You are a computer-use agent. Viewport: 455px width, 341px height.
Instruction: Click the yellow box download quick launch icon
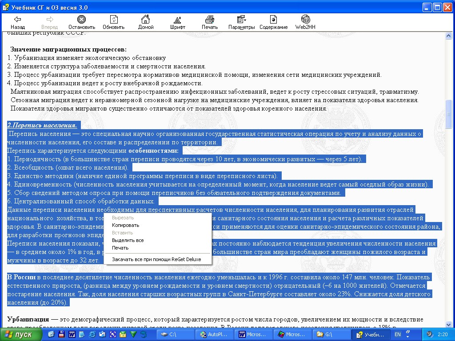[123, 334]
